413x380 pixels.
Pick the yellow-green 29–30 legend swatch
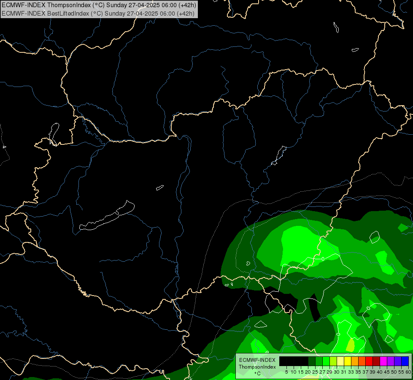click(333, 361)
